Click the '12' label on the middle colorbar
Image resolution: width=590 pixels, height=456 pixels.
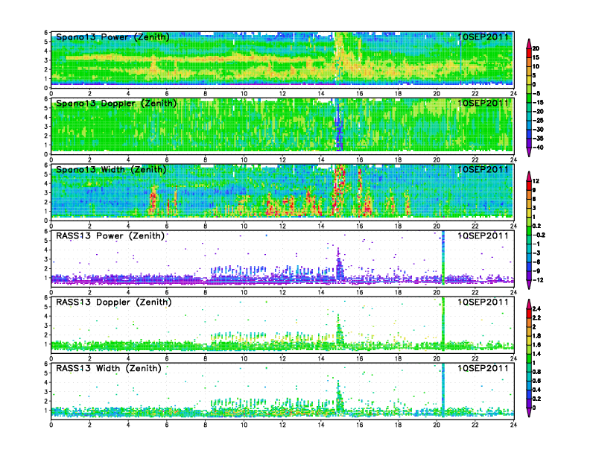click(536, 181)
